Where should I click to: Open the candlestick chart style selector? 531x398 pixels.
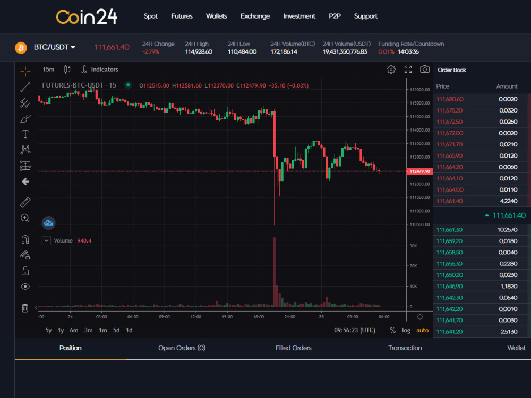[67, 70]
